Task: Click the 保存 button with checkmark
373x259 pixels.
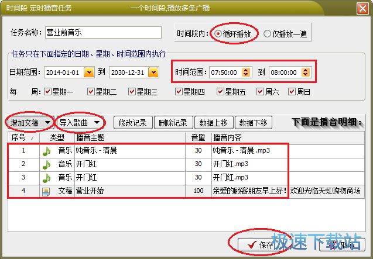Action: [259, 244]
